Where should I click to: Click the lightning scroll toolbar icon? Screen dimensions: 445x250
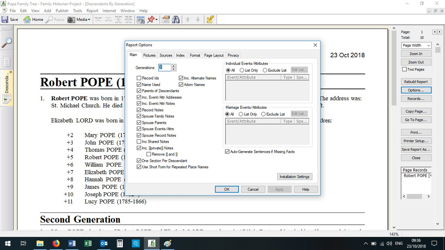click(210, 19)
